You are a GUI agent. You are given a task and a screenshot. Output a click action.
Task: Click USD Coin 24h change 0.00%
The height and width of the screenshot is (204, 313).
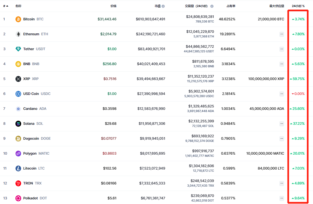[298, 94]
